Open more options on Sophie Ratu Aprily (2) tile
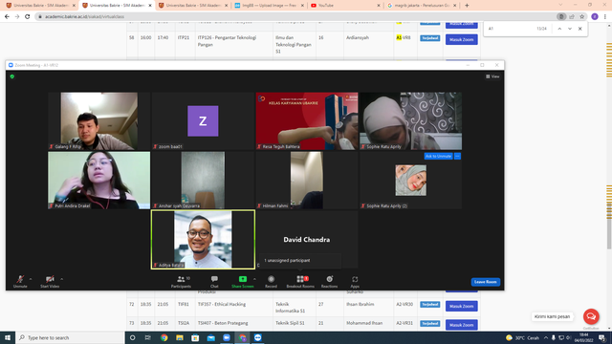Screen dimensions: 612x344 (x=457, y=156)
